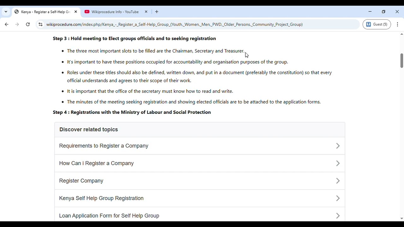Open the tab search dropdown arrow
The height and width of the screenshot is (227, 404).
pos(6,12)
